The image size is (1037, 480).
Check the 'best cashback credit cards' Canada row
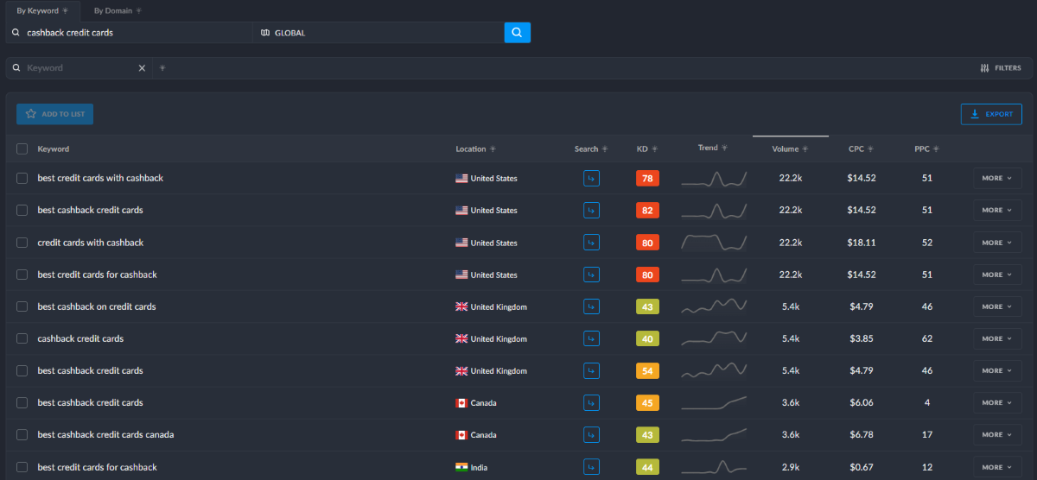(22, 403)
